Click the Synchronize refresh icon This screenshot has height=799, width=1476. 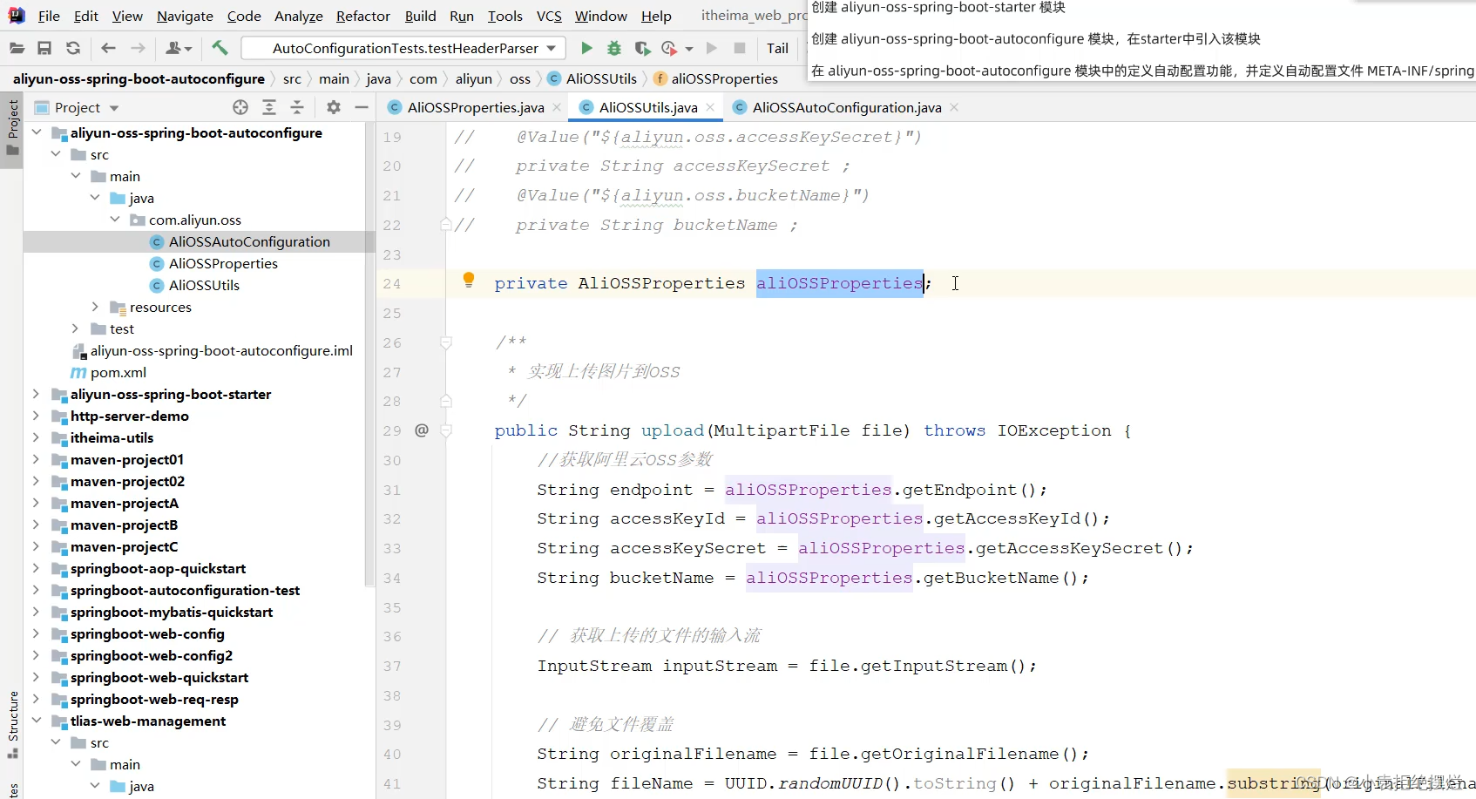click(73, 48)
